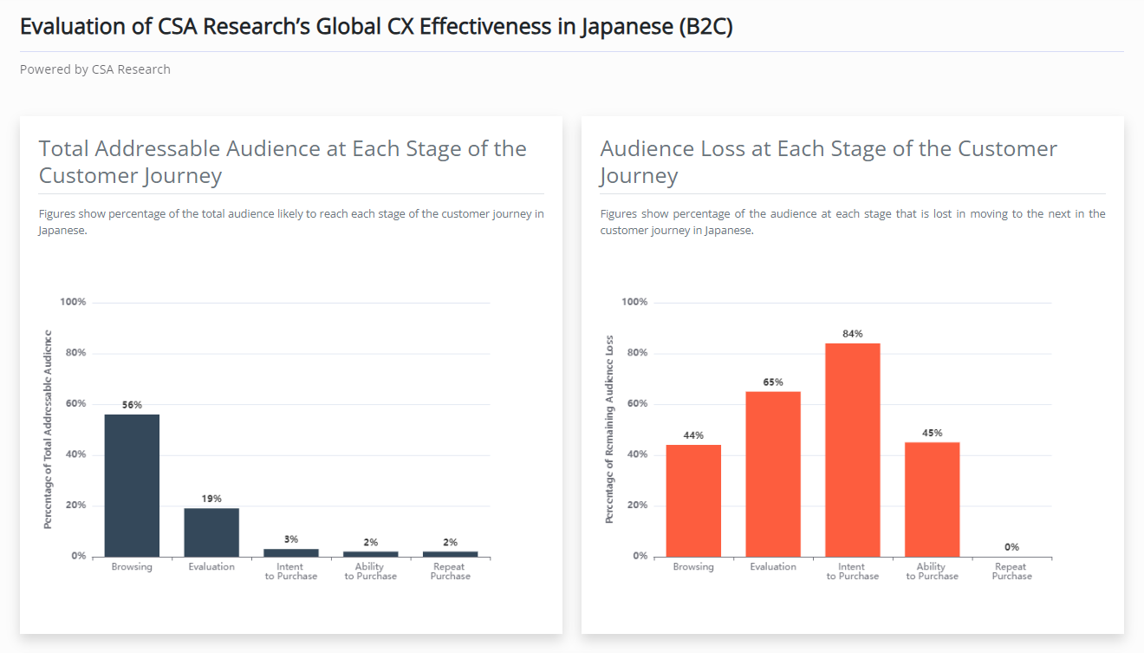Click the orange 44% Browsing bar
Viewport: 1144px width, 653px height.
[x=693, y=500]
